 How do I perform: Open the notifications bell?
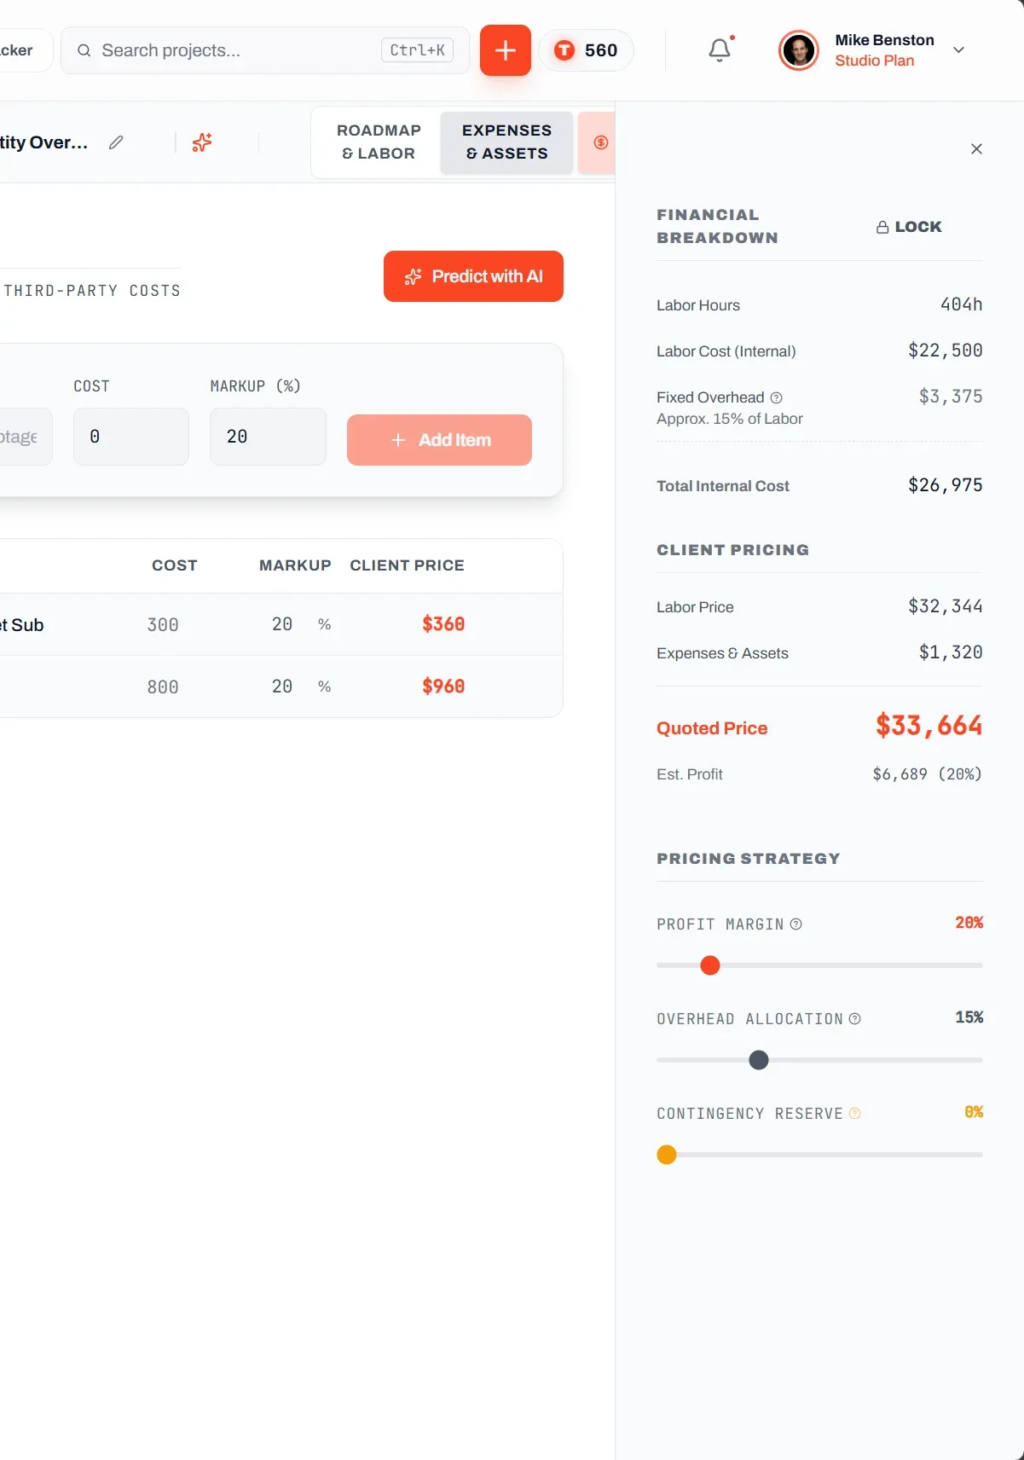(x=720, y=50)
